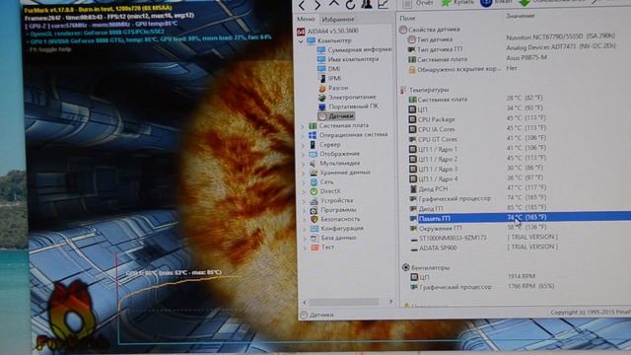This screenshot has height=355, width=631.
Task: Expand the Мультимедиа tree node
Action: 304,164
